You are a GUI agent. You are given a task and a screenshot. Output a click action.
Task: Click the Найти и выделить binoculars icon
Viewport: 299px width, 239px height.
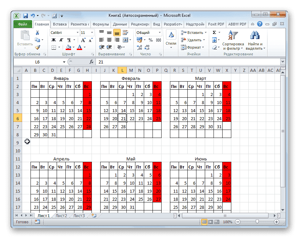click(254, 35)
